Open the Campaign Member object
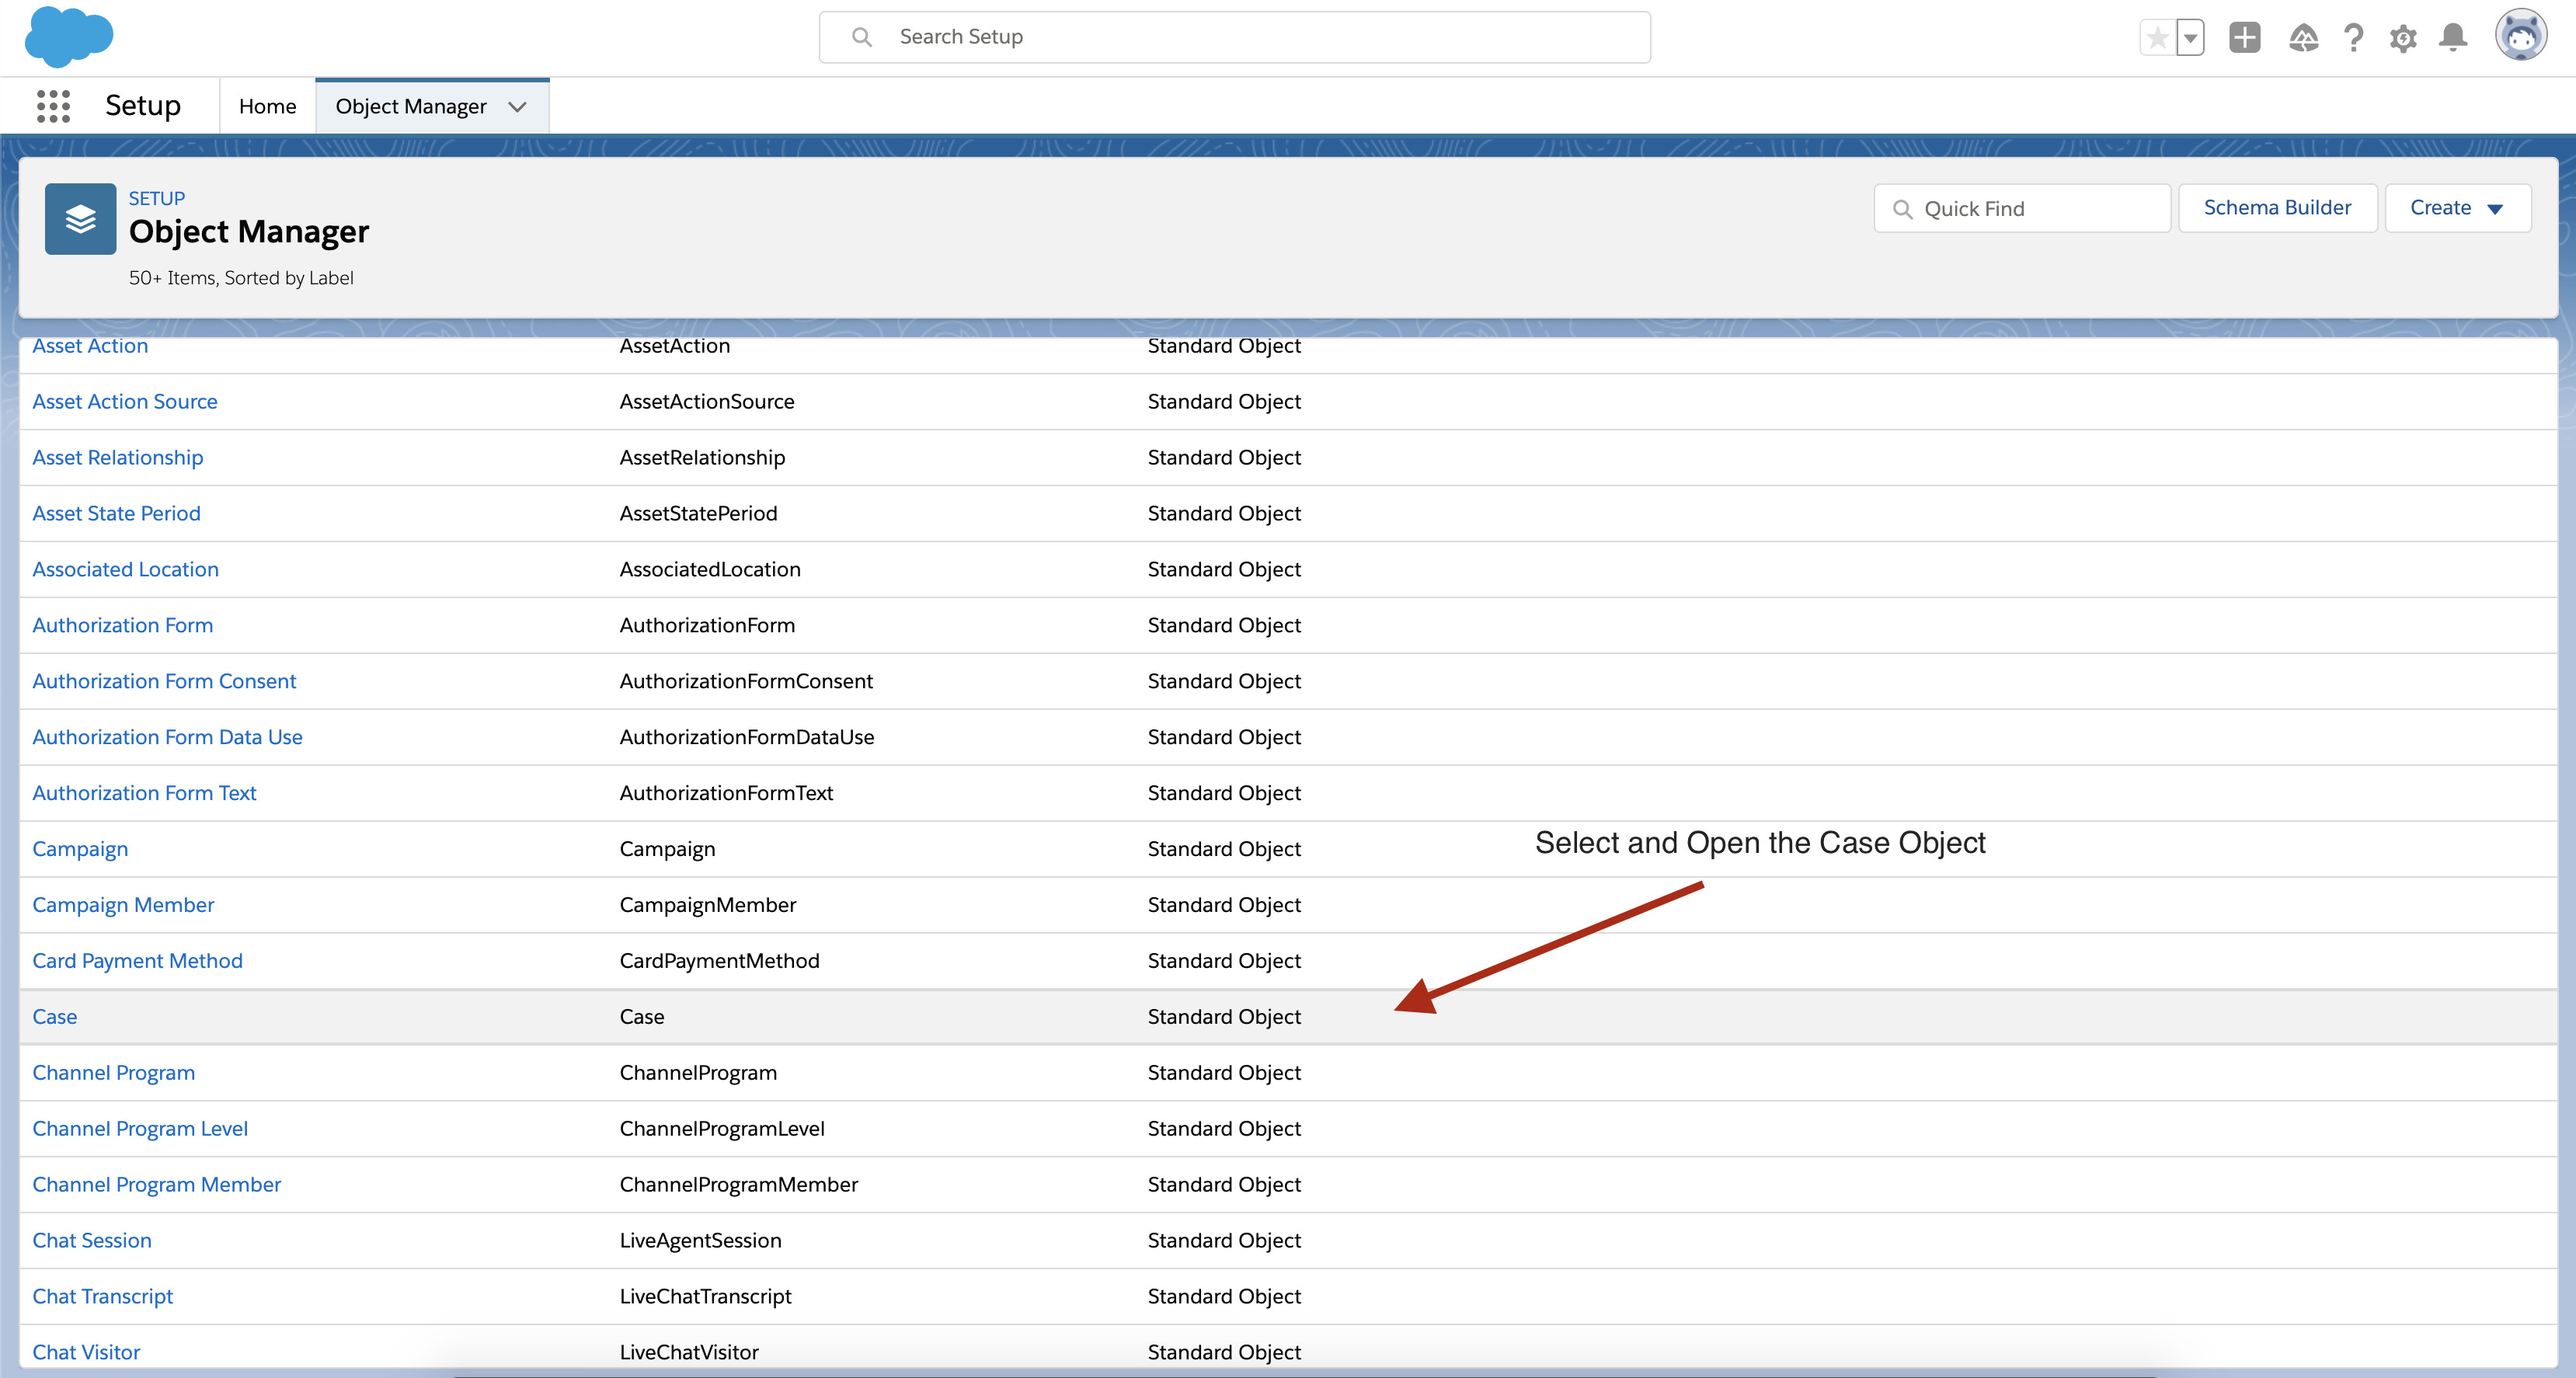Image resolution: width=2576 pixels, height=1378 pixels. click(x=123, y=905)
